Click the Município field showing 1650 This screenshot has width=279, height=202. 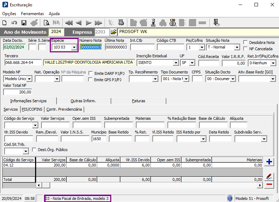click(99, 139)
